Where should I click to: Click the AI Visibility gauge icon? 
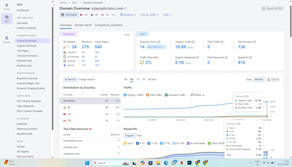point(67,47)
